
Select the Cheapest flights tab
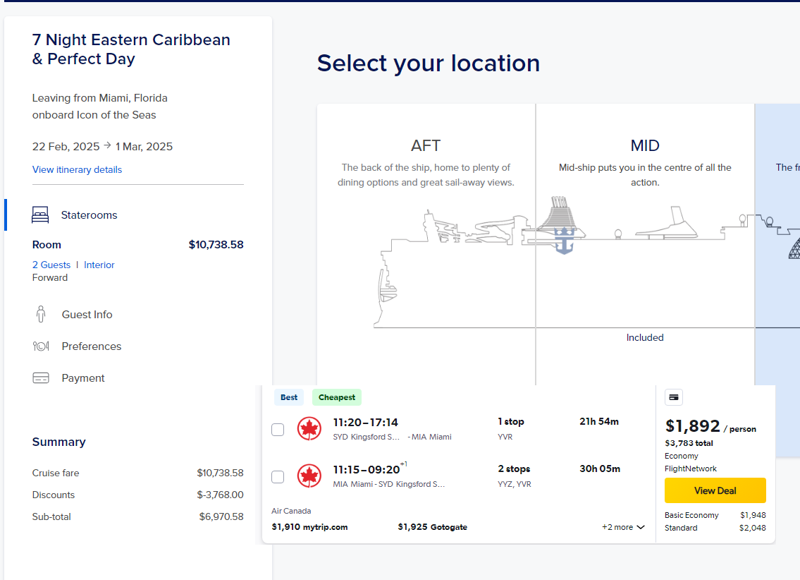click(x=337, y=397)
